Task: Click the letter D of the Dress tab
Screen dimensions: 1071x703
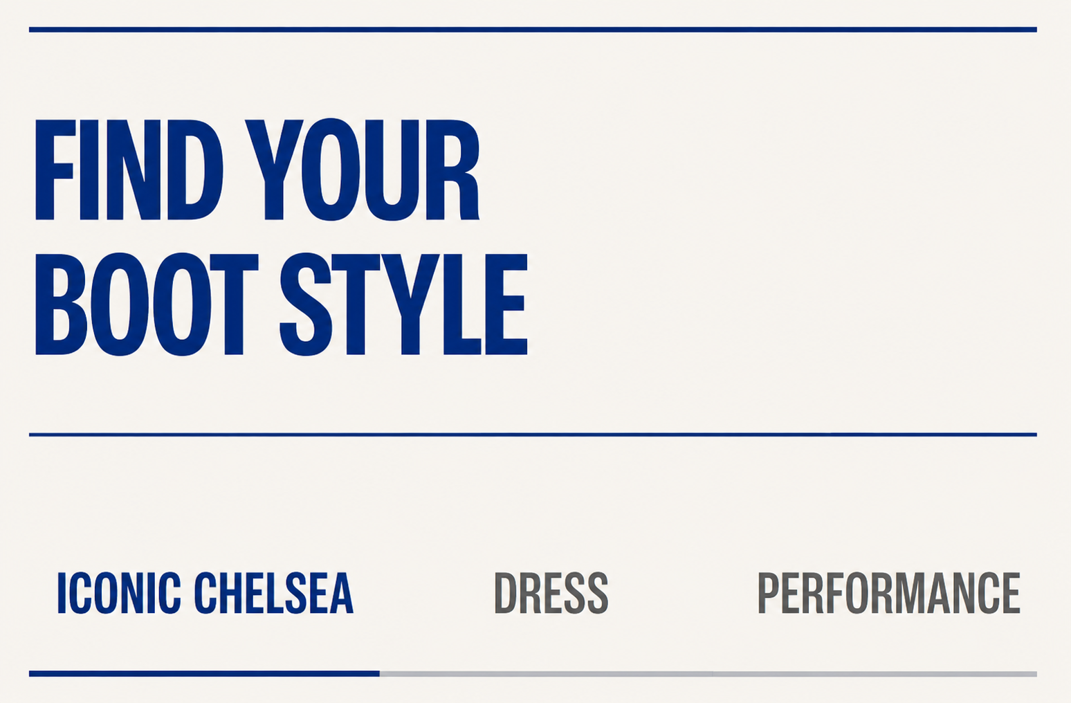Action: pyautogui.click(x=506, y=593)
